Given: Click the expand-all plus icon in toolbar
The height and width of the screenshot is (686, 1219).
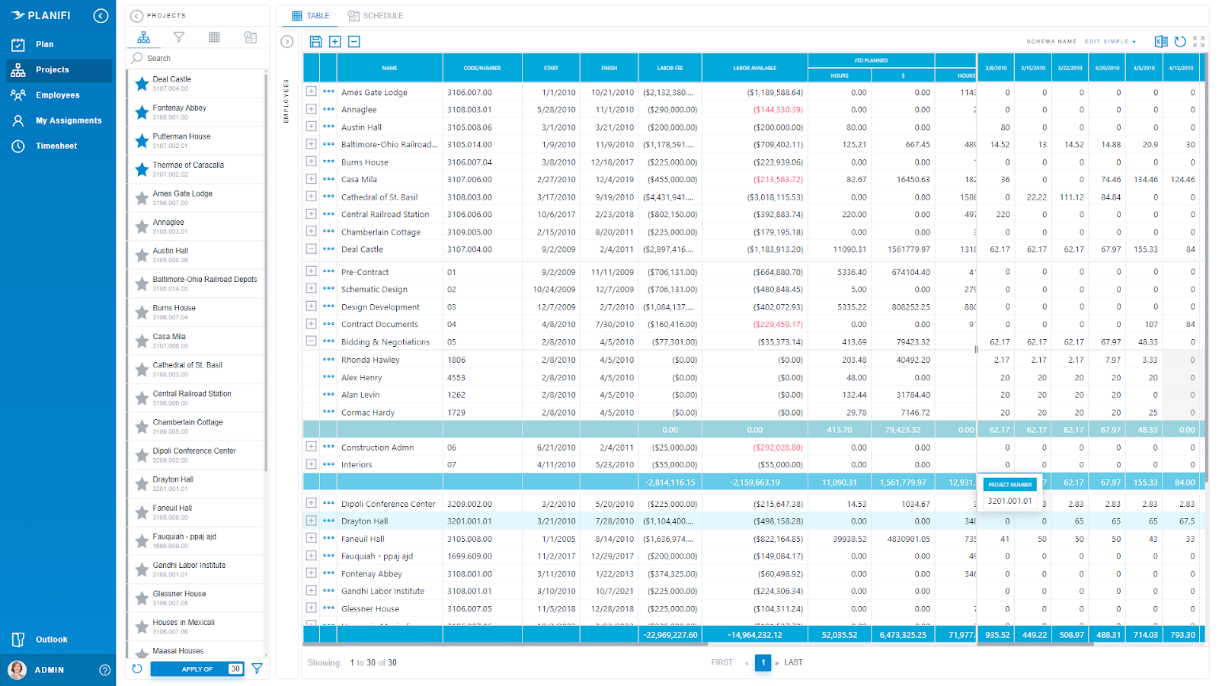Looking at the screenshot, I should pyautogui.click(x=334, y=42).
